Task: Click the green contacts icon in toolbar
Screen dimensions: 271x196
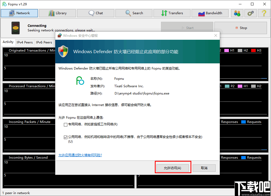Action: pos(237,13)
